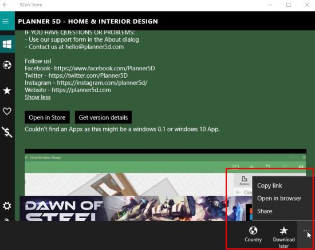Click the Download later star button
This screenshot has height=250, width=315.
283,237
